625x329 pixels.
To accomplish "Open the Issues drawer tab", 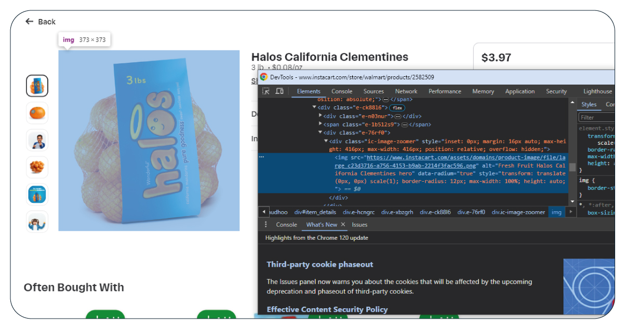I will click(360, 225).
